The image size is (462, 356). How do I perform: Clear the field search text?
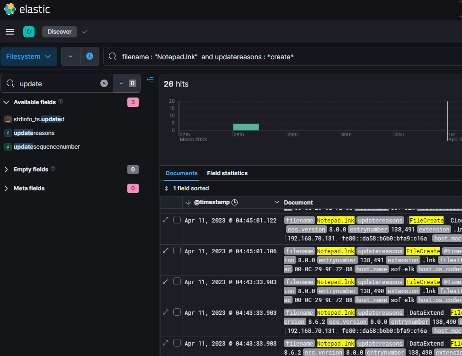coord(104,83)
